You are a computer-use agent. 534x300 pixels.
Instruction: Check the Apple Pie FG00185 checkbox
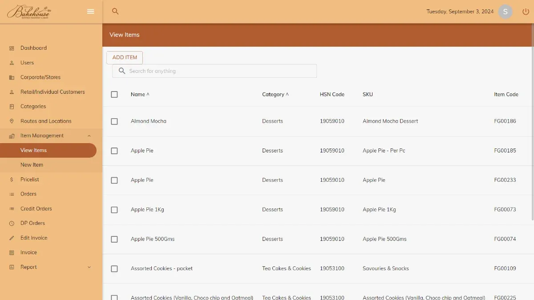[114, 151]
